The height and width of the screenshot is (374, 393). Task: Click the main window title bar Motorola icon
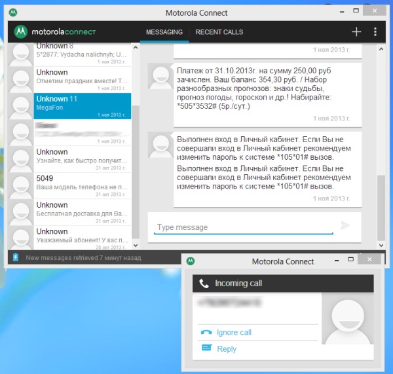point(13,12)
